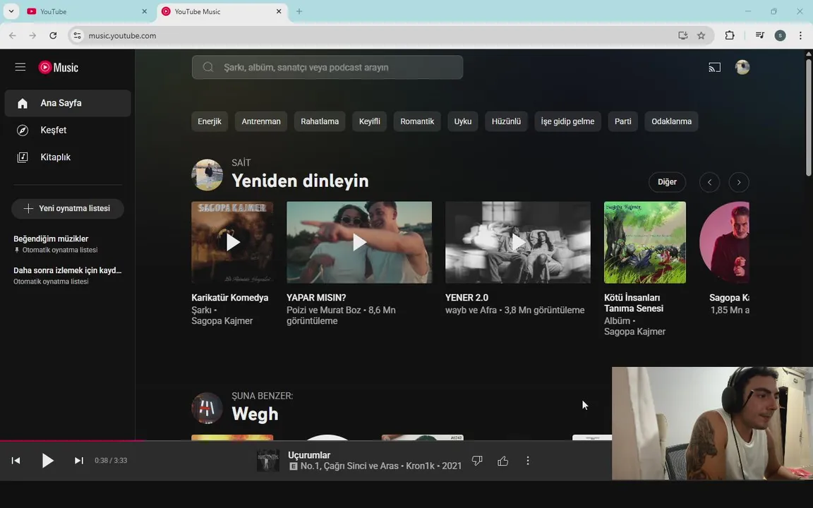Play the current song Uçurumlar
The width and height of the screenshot is (813, 508).
[47, 460]
